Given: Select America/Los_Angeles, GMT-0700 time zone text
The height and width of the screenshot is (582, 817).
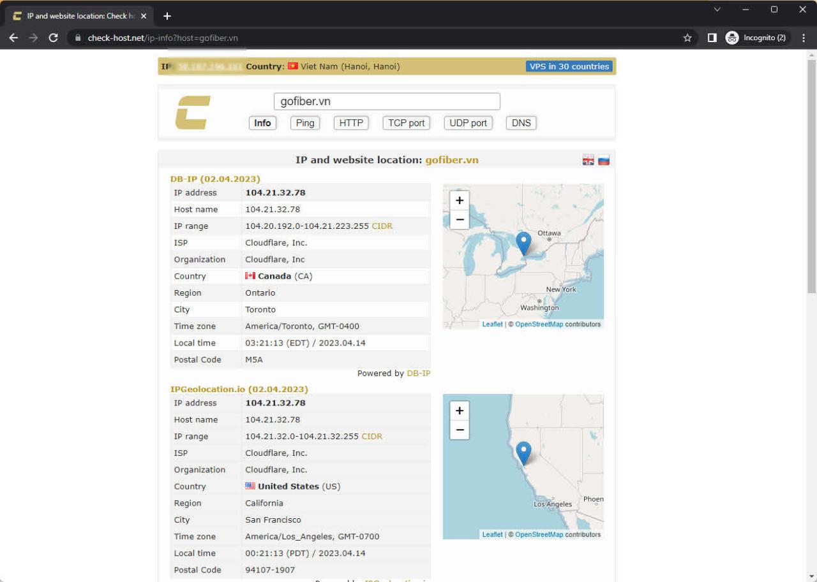Looking at the screenshot, I should tap(312, 537).
